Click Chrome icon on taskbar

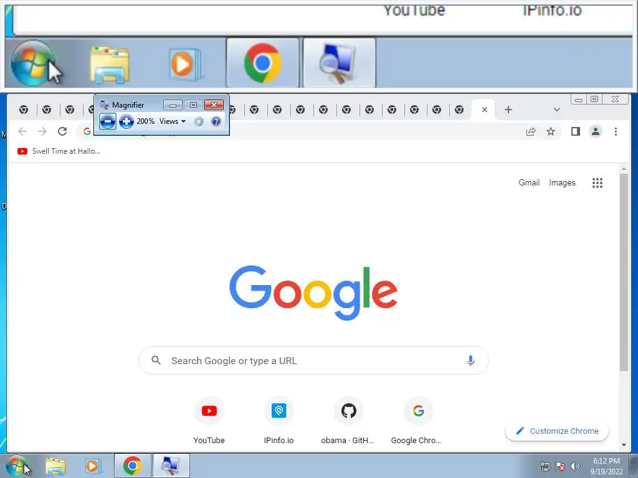133,466
